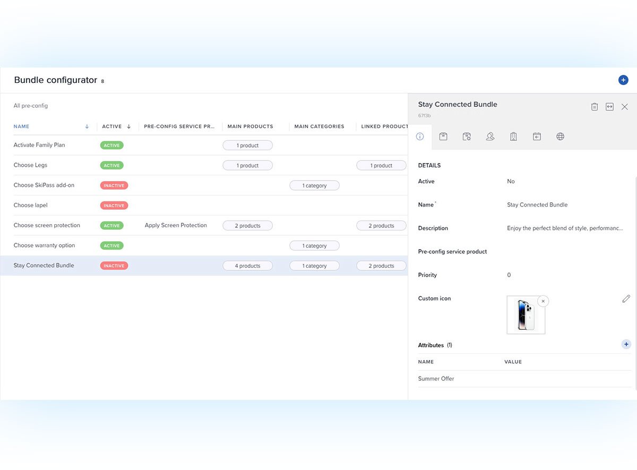Click the INACTIVE badge on Choose SkiPass add-on

click(x=114, y=185)
